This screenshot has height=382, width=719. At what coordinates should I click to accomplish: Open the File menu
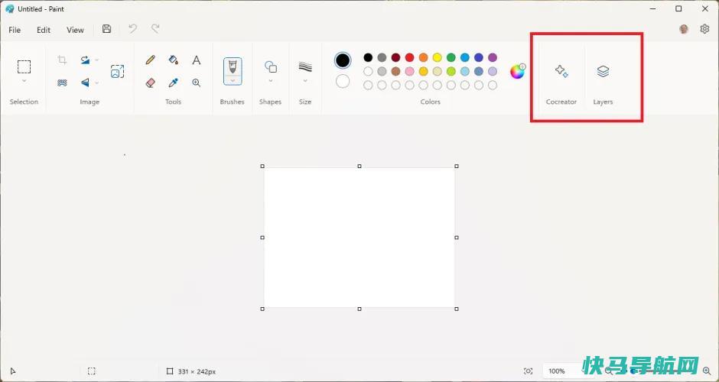15,30
